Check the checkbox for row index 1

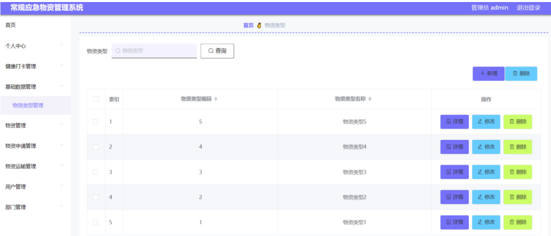tap(96, 122)
